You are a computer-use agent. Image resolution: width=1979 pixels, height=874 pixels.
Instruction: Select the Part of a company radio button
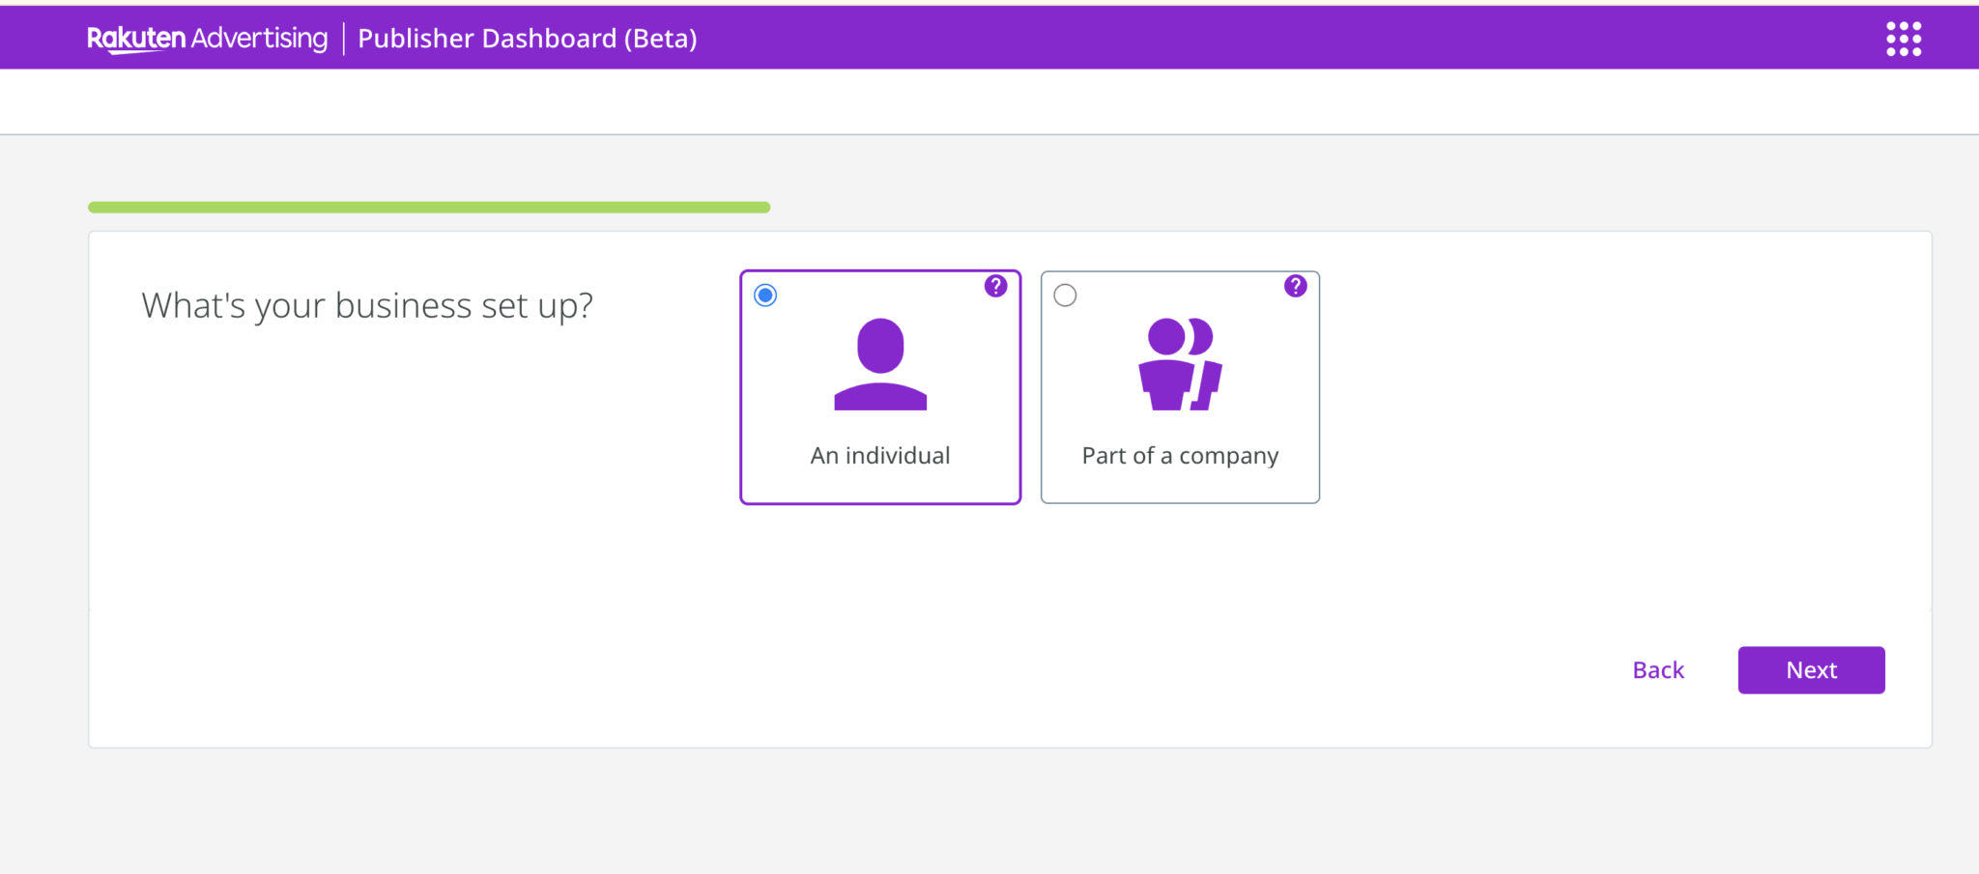pos(1065,296)
